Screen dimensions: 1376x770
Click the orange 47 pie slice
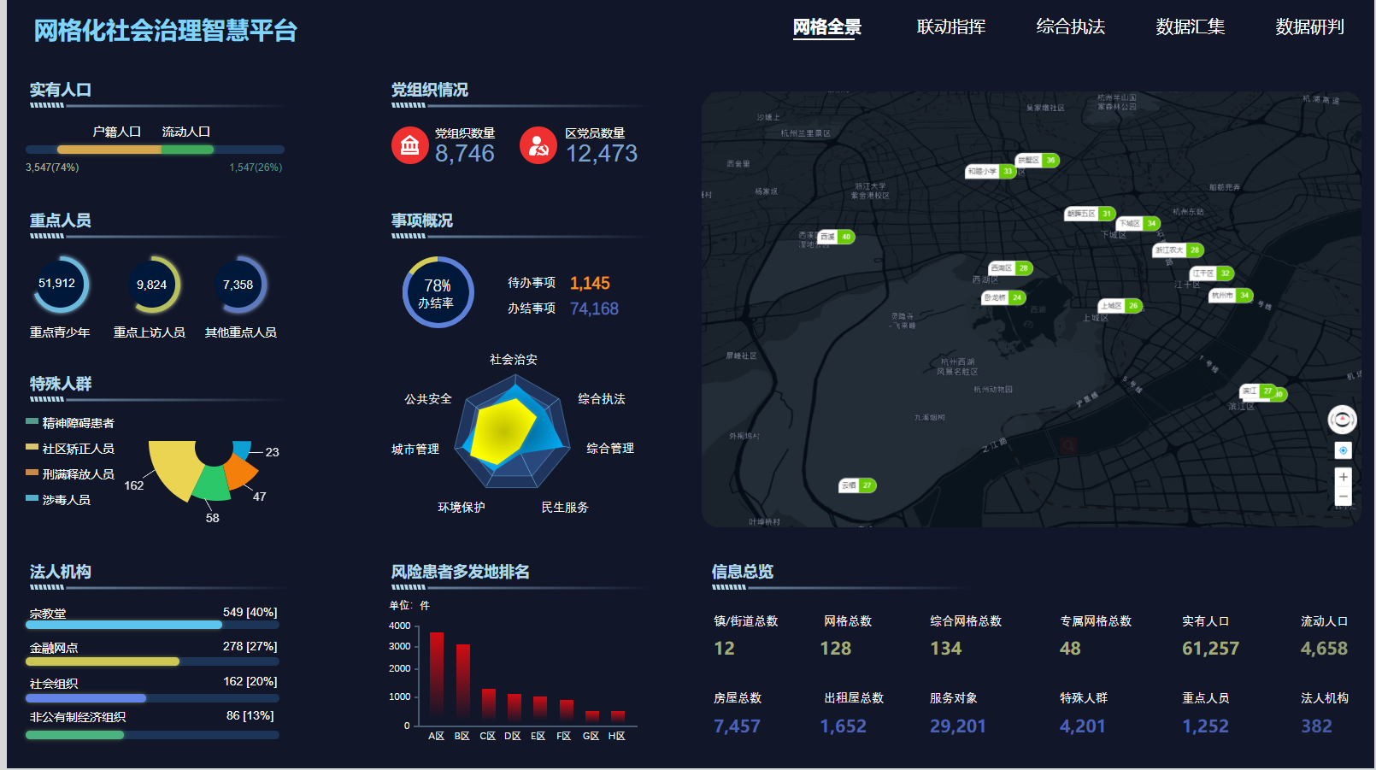[239, 471]
